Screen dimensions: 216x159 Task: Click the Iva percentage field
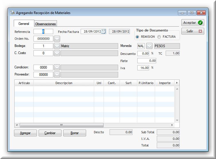[x=143, y=68]
